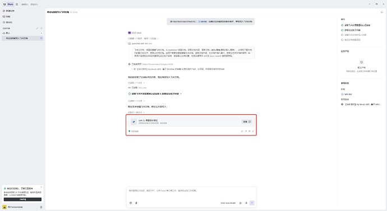Click the icon left of the send button
The height and width of the screenshot is (211, 387).
[246, 203]
